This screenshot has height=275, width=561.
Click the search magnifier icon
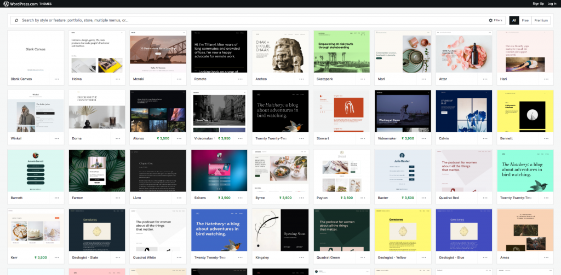(16, 20)
